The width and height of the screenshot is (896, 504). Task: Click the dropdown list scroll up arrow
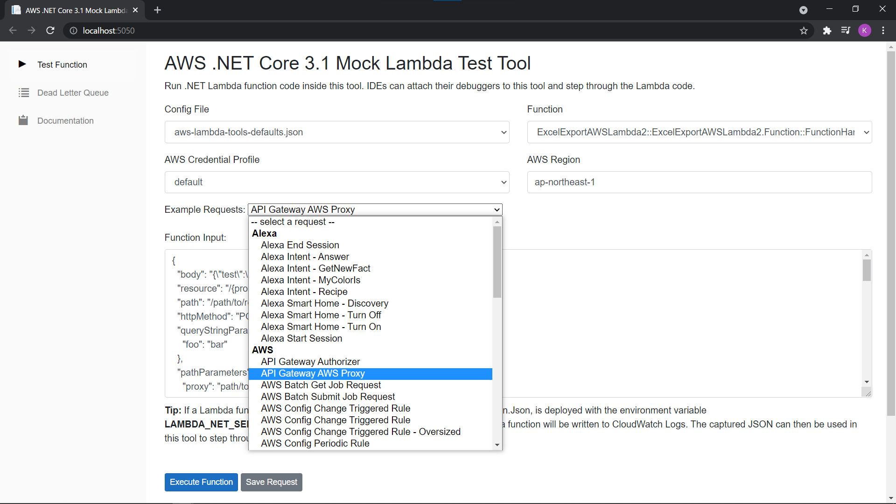tap(497, 222)
